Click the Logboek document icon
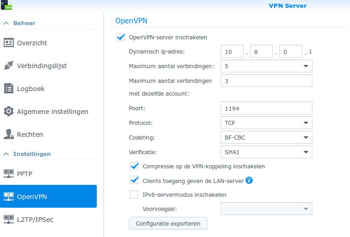The height and width of the screenshot is (237, 350). pos(9,88)
